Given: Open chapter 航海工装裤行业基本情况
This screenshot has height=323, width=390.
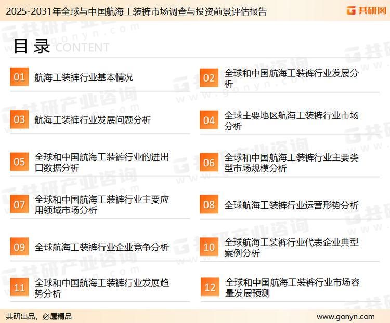Looking at the screenshot, I should [84, 77].
